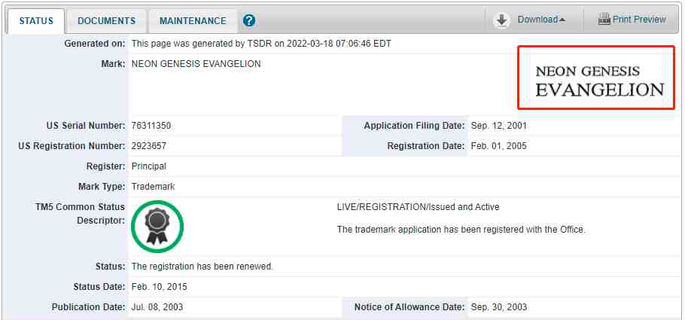Click LIVE/REGISTRATION/Issued and Active text
The image size is (685, 320).
418,207
